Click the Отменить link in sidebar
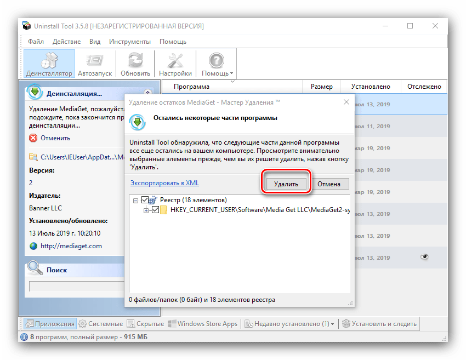 tap(55, 138)
